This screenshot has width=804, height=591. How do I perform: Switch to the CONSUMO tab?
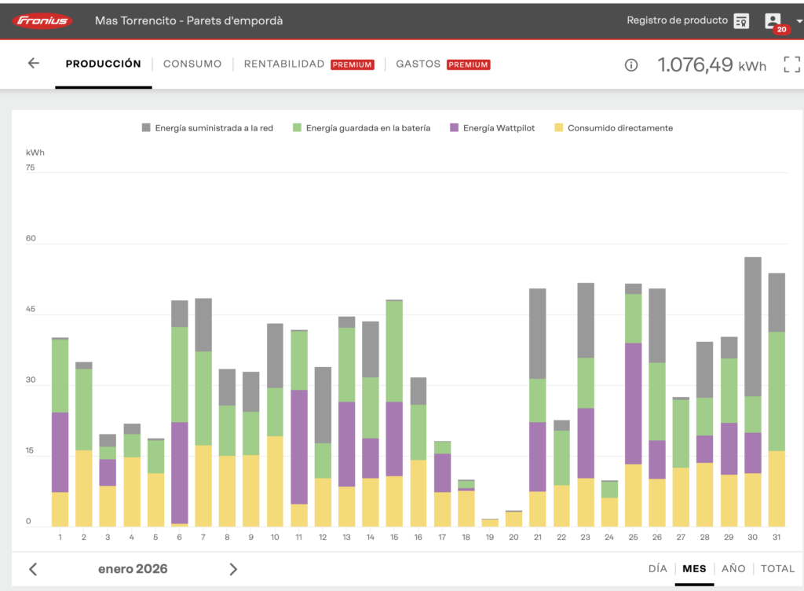192,64
